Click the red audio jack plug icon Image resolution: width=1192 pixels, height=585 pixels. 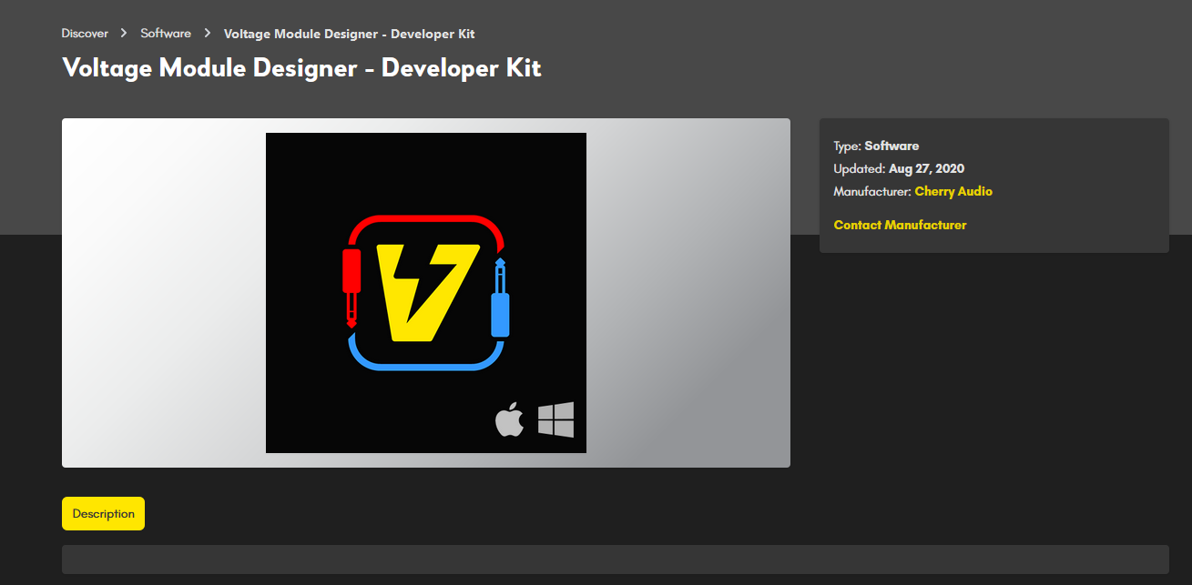pyautogui.click(x=351, y=287)
